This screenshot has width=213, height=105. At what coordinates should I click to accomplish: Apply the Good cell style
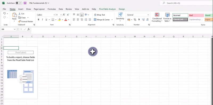[209, 15]
